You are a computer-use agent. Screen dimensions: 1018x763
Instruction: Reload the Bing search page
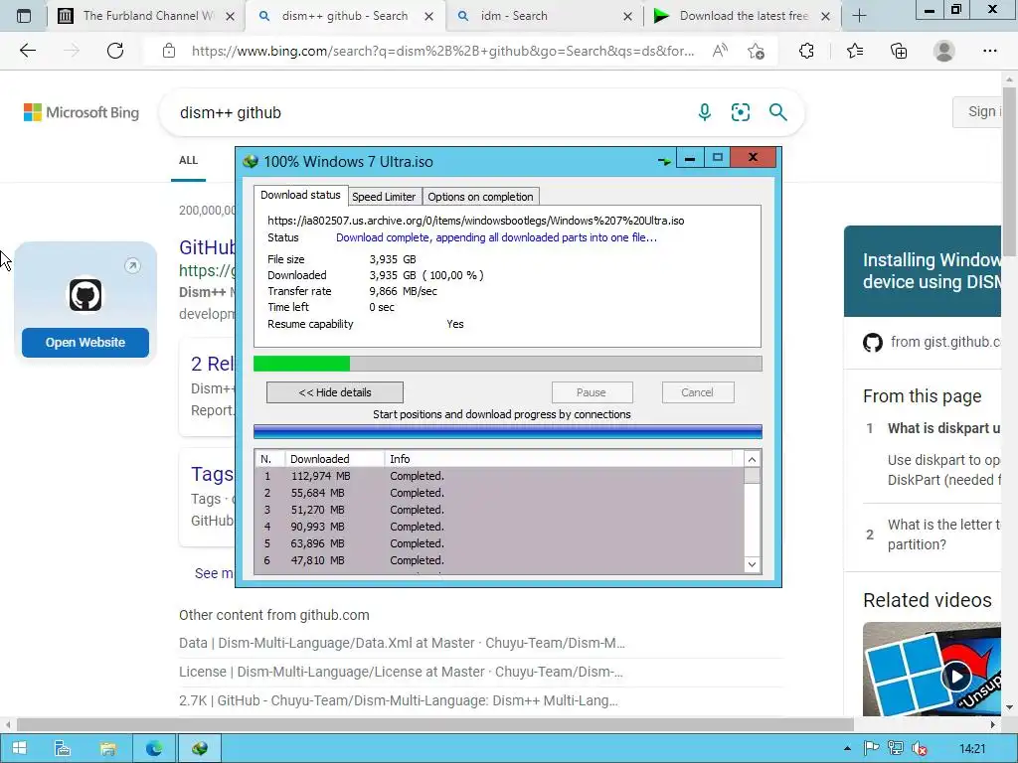pyautogui.click(x=115, y=51)
